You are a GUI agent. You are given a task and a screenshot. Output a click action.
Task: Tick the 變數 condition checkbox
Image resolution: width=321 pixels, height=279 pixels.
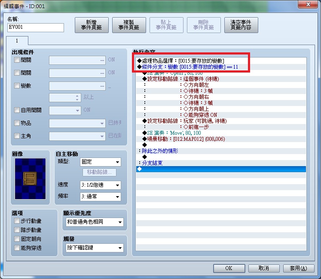(17, 86)
